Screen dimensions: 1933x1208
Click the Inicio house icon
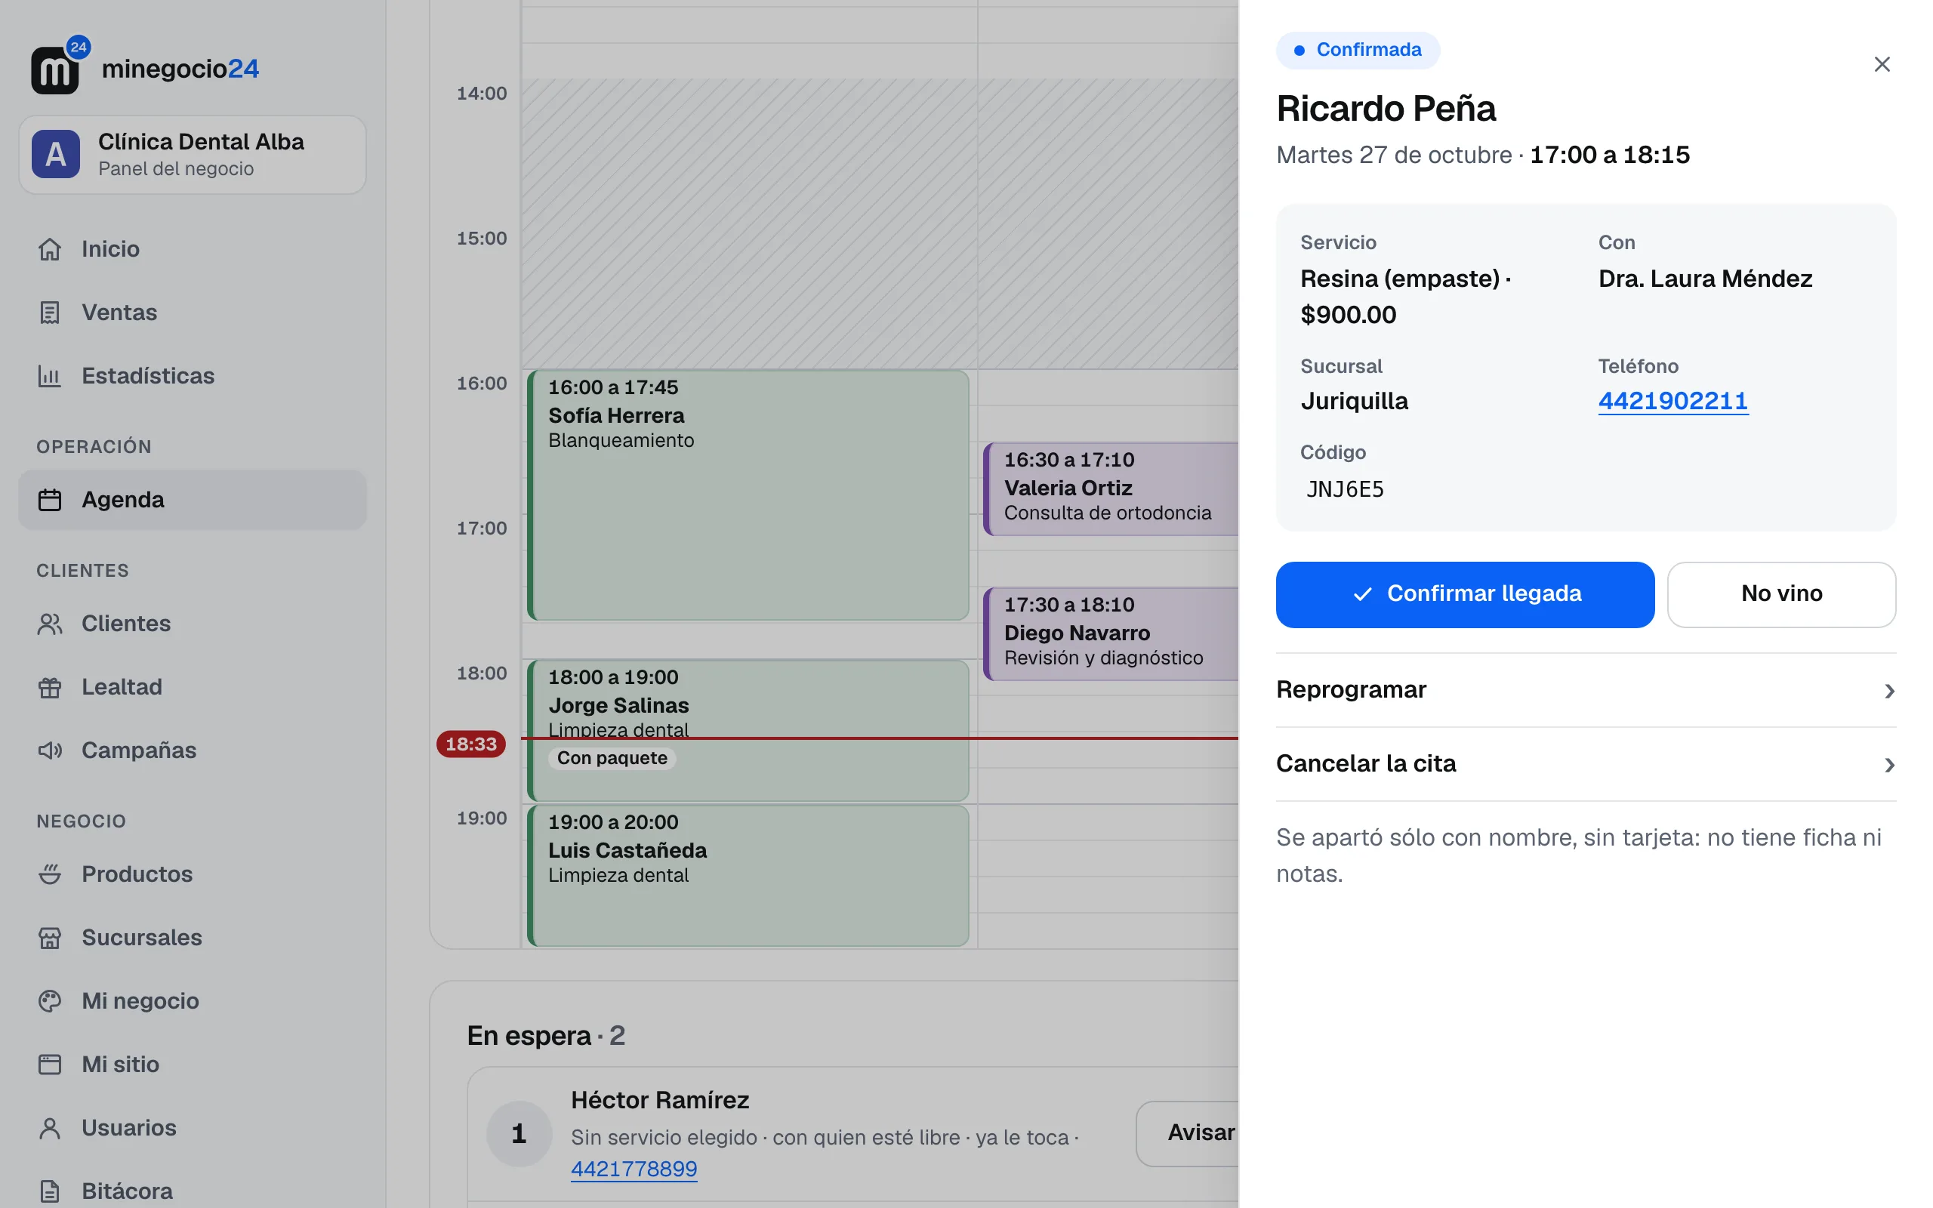pos(50,249)
